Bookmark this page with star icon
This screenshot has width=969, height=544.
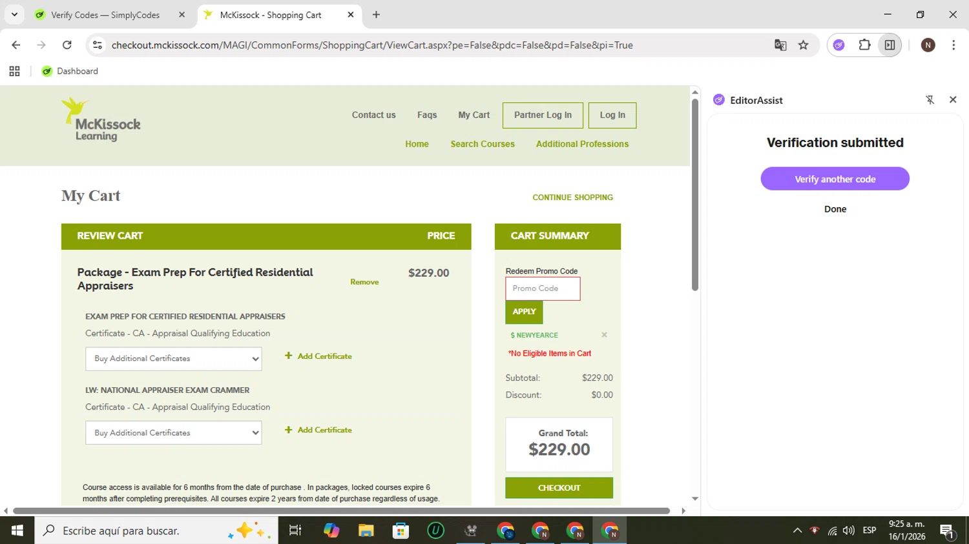(x=803, y=45)
